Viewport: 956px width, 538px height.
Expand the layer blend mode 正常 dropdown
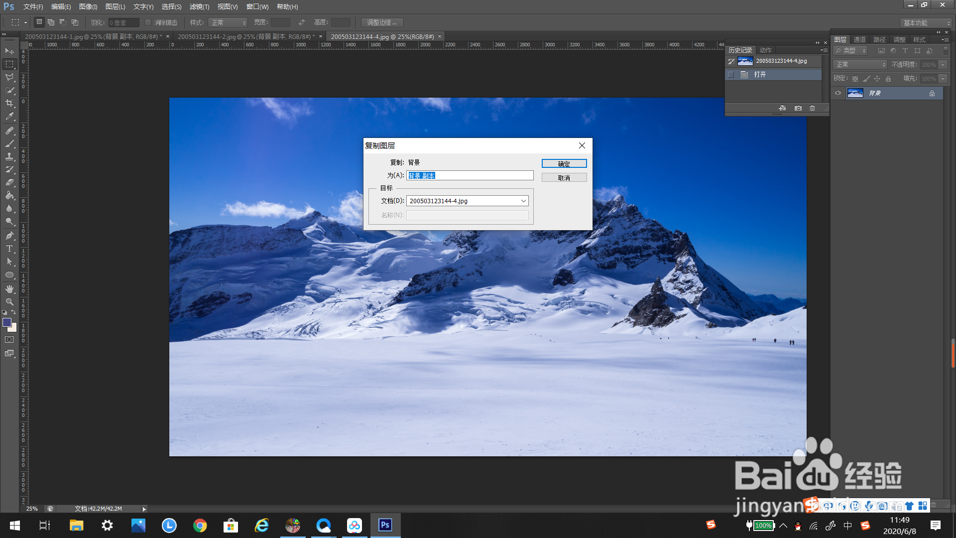[860, 65]
